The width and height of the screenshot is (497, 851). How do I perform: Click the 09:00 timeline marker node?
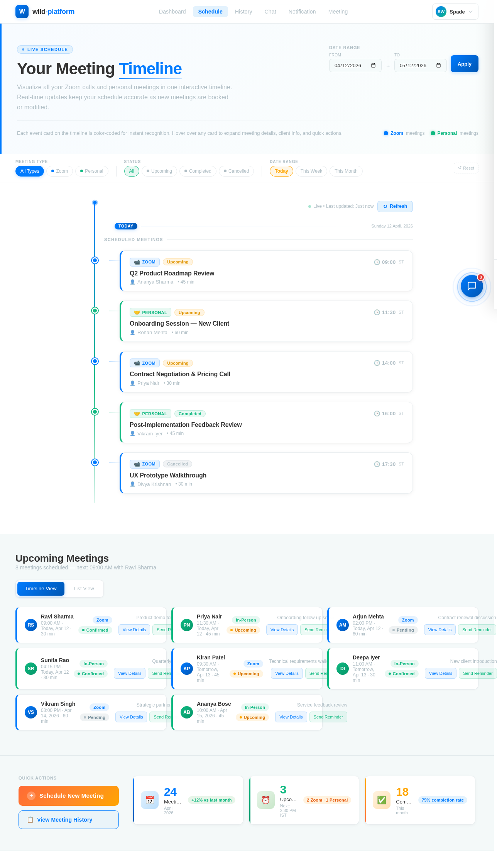point(95,260)
